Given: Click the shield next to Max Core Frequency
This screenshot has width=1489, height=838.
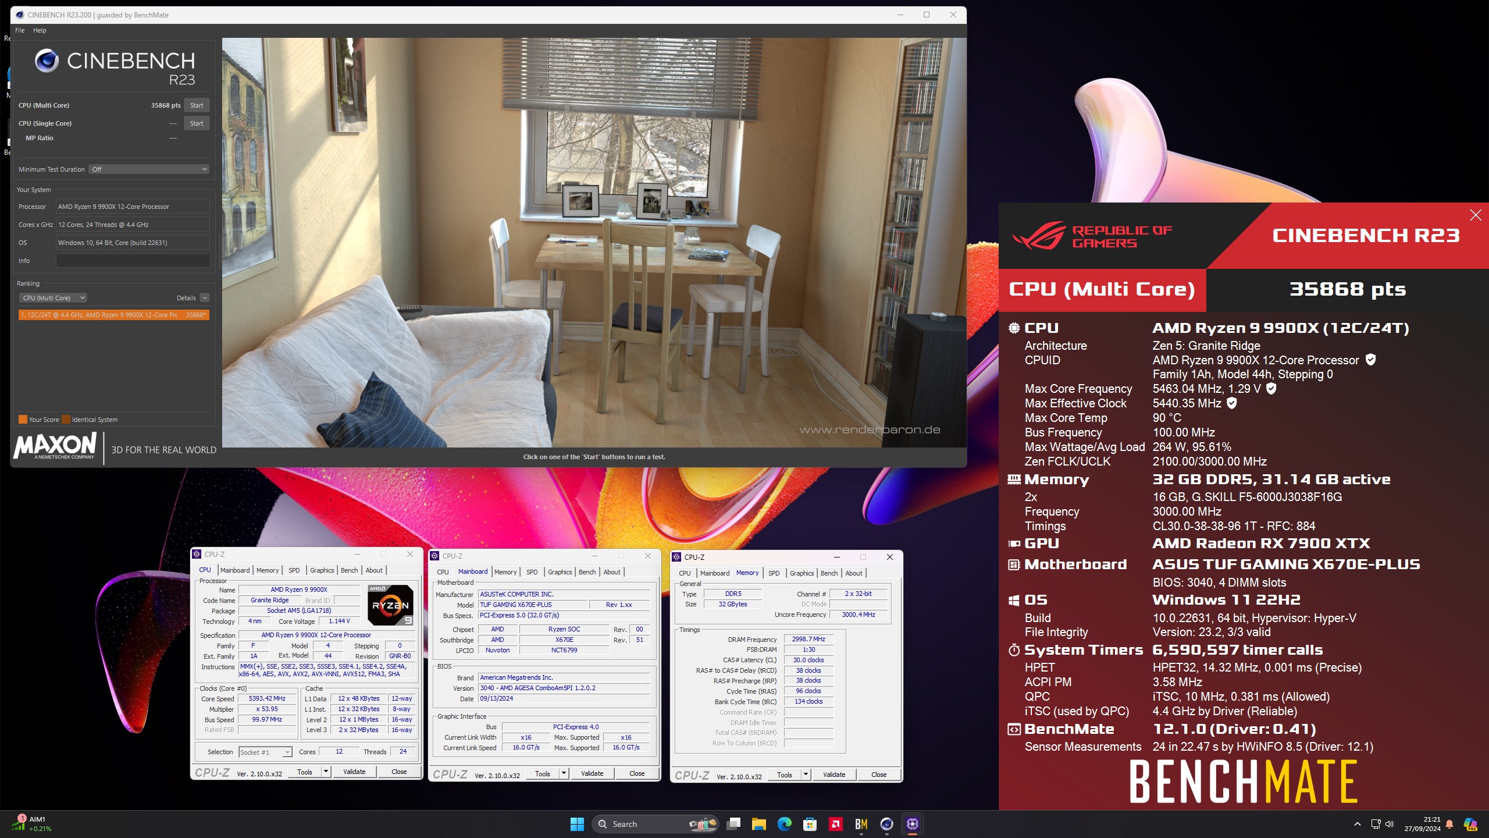Looking at the screenshot, I should pyautogui.click(x=1271, y=388).
